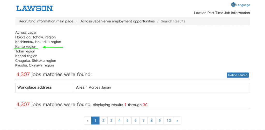Viewport: 265px width, 130px height.
Task: Click the Across Japan region link
Action: tap(26, 32)
